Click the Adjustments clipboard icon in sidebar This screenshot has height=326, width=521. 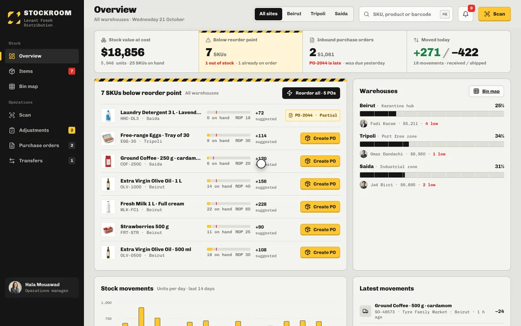(12, 130)
